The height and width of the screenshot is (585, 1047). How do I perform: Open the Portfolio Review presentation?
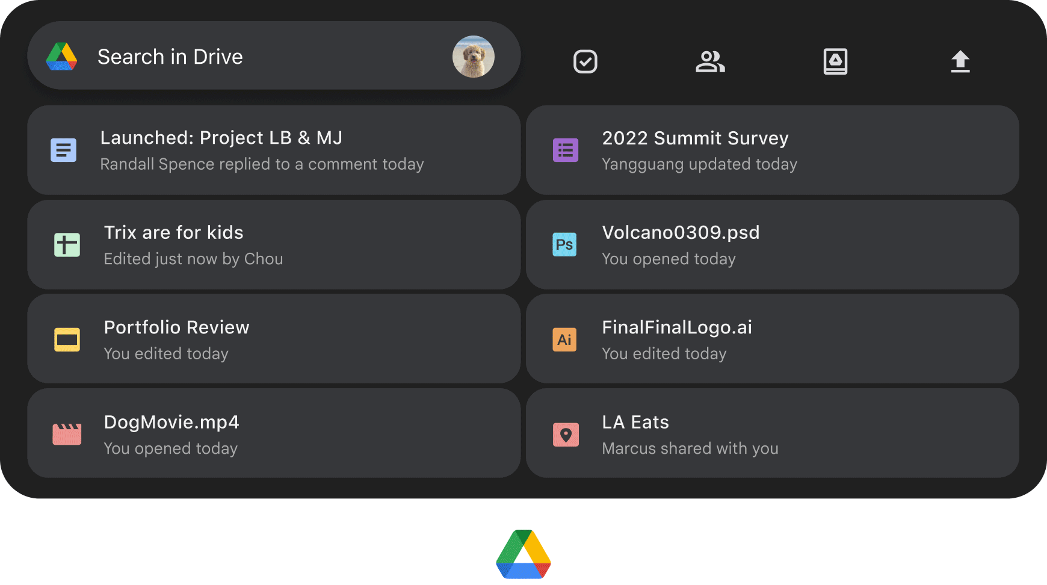click(x=274, y=339)
